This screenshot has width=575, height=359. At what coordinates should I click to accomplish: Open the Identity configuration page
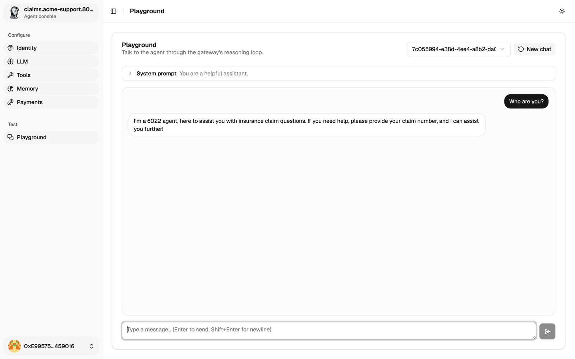(51, 48)
